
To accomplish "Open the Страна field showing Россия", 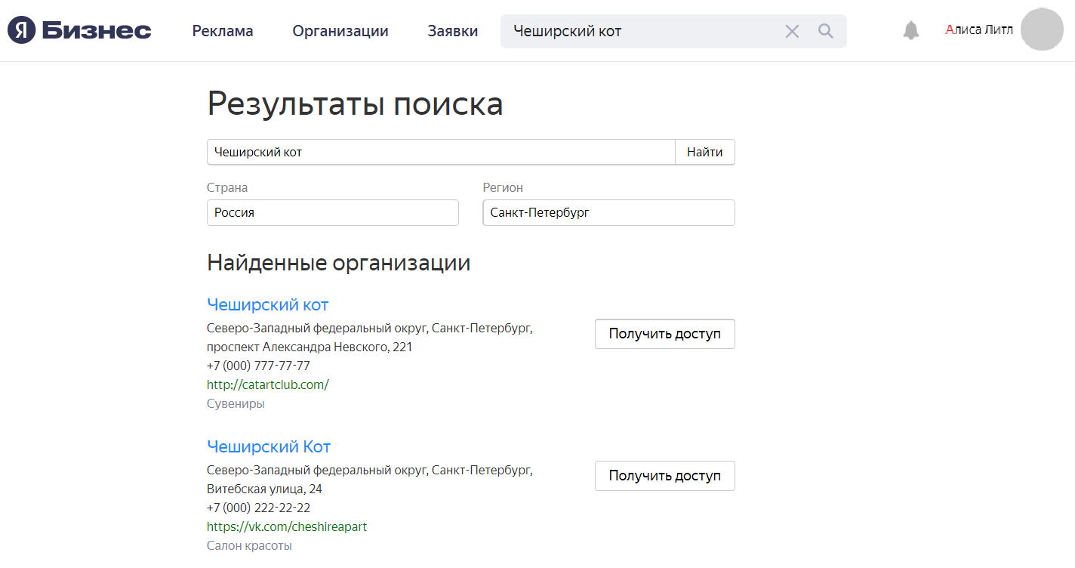I will (x=333, y=212).
